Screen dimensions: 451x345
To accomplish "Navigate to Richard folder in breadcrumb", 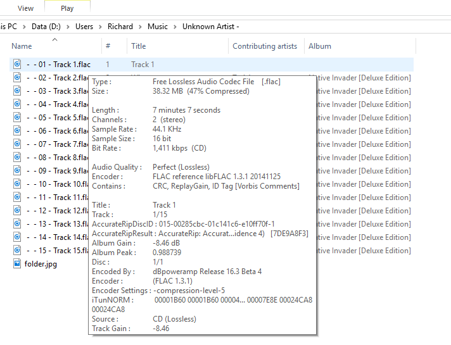I will pyautogui.click(x=120, y=27).
